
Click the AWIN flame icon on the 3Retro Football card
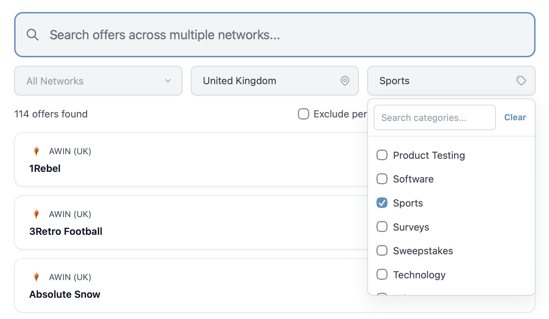[x=36, y=214]
